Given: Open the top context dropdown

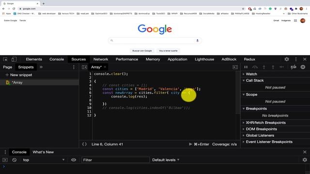Looking at the screenshot, I should (44, 160).
